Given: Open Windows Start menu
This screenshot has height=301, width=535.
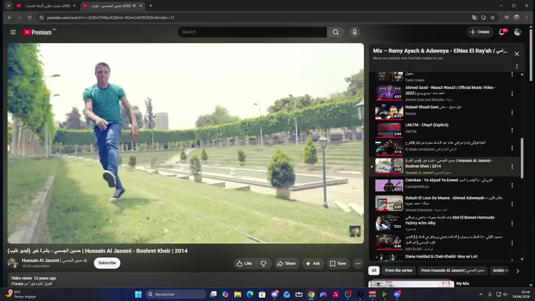Looking at the screenshot, I should coord(138,294).
